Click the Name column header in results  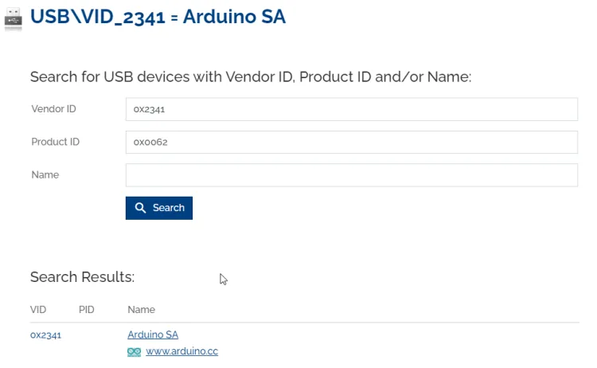click(141, 309)
